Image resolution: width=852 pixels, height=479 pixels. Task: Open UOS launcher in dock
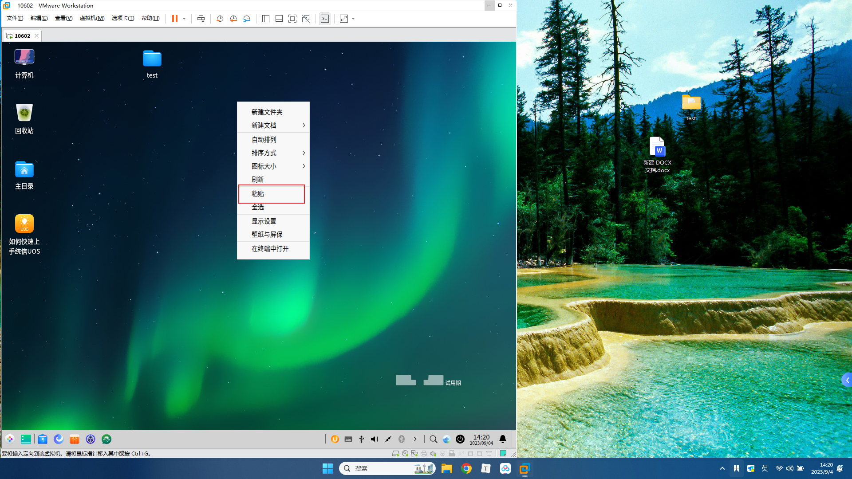point(10,439)
